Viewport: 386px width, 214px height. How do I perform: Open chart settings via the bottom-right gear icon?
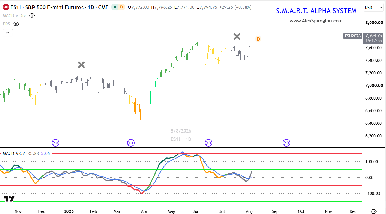click(x=374, y=211)
